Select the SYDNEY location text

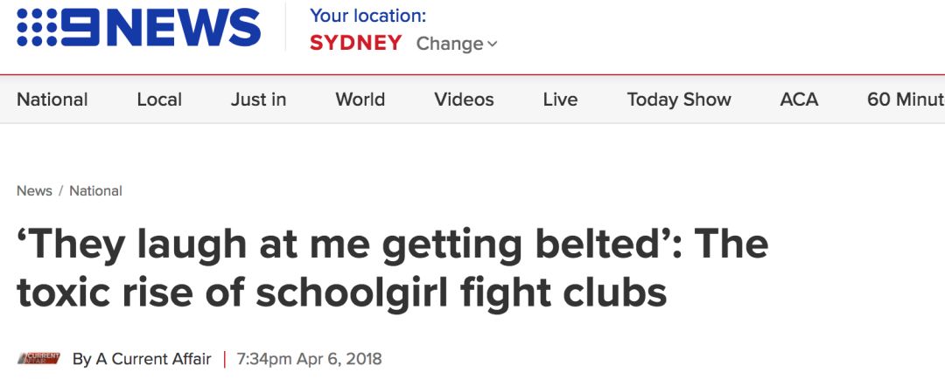[x=355, y=44]
